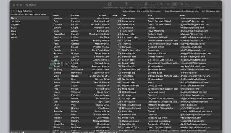Select the row for Pansy Whitaker
This screenshot has width=231, height=133.
136,82
